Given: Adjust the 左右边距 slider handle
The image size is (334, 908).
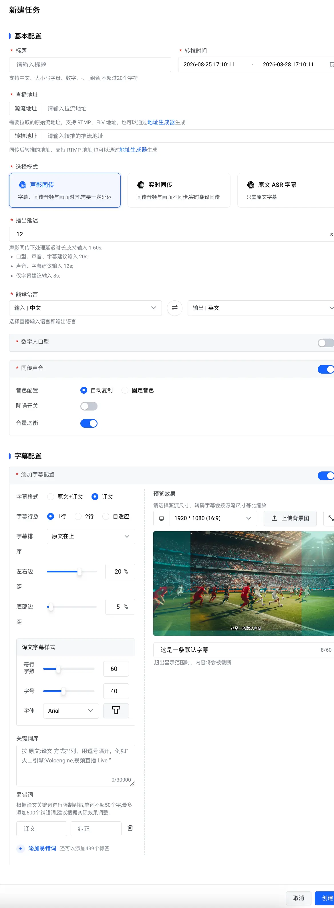Looking at the screenshot, I should [79, 571].
